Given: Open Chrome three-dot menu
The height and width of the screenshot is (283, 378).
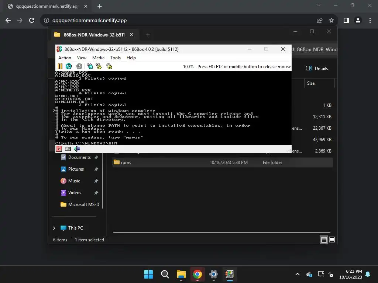Looking at the screenshot, I should coord(370,21).
